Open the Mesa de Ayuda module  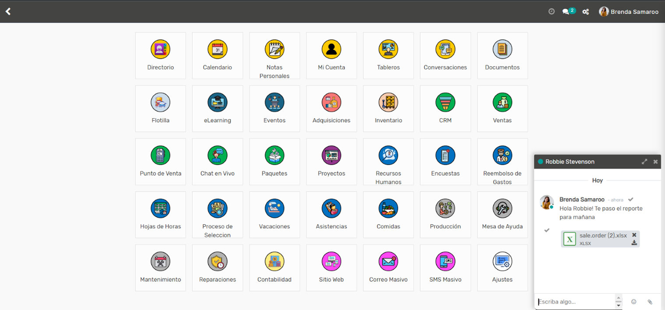(x=502, y=214)
